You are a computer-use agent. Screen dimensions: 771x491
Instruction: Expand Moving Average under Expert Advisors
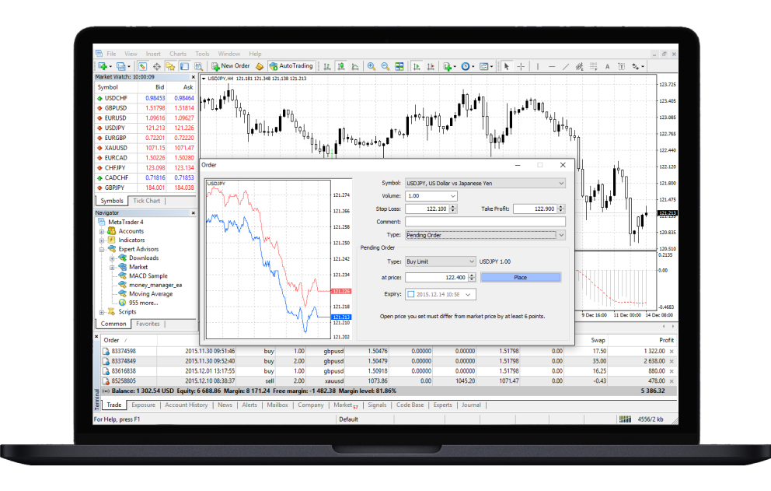pos(150,293)
